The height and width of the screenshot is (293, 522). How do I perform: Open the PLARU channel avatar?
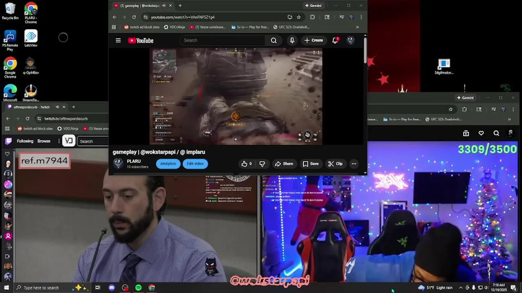pyautogui.click(x=118, y=164)
